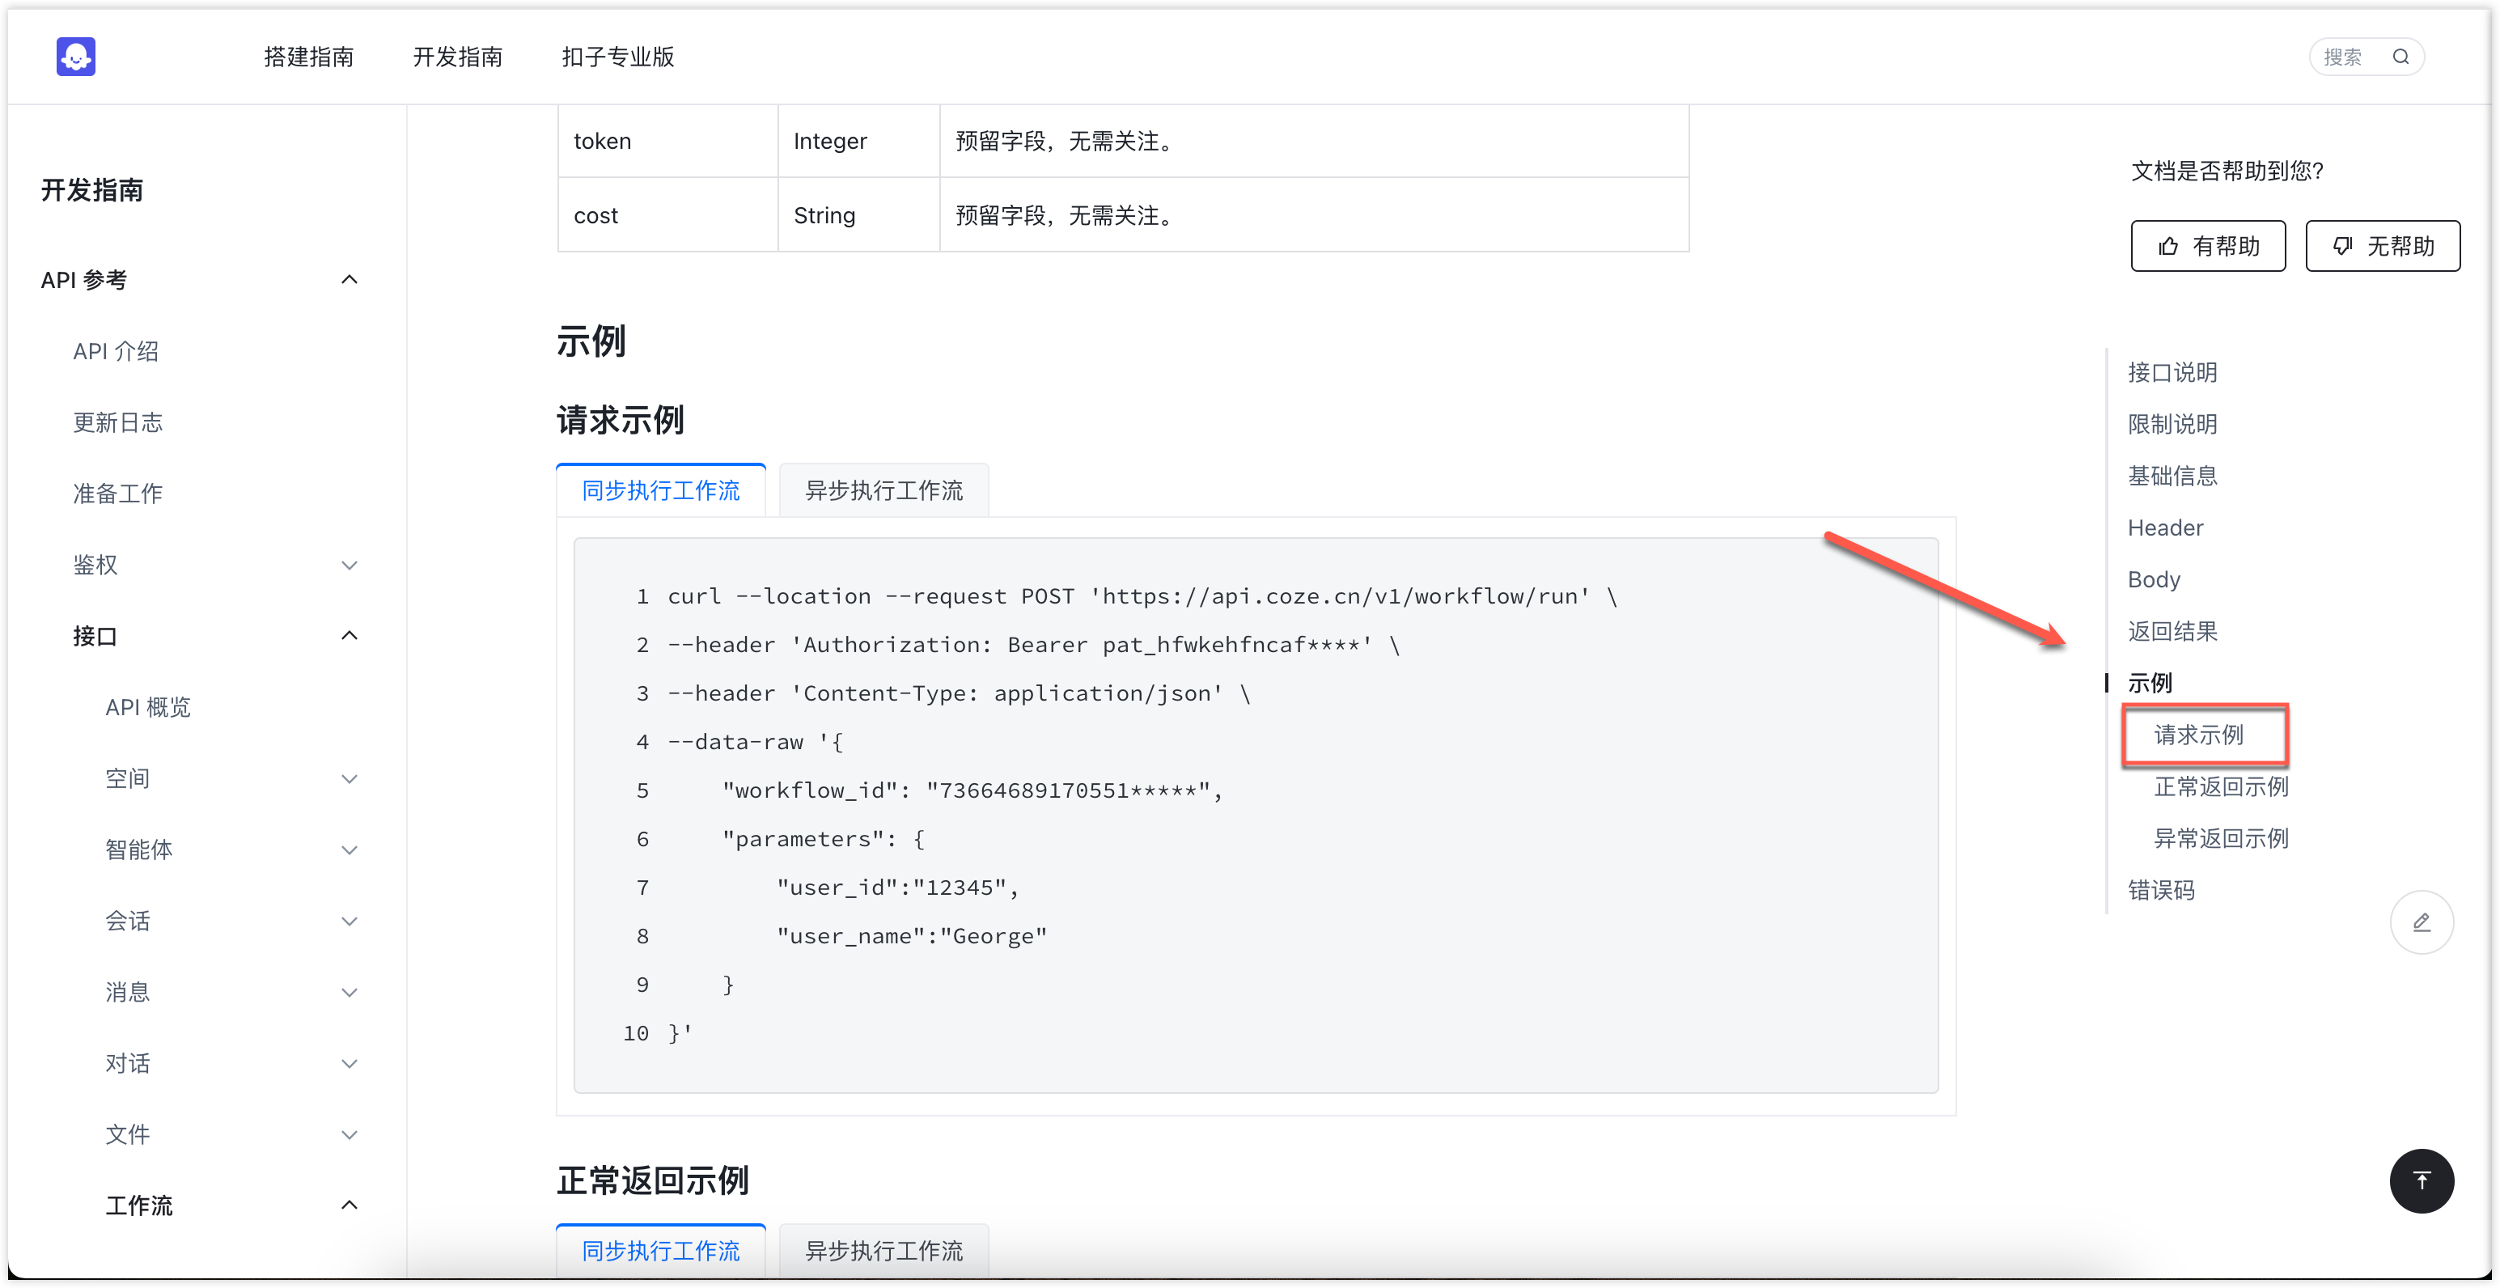
Task: Jump to 错误码 in page outline
Action: [2160, 890]
